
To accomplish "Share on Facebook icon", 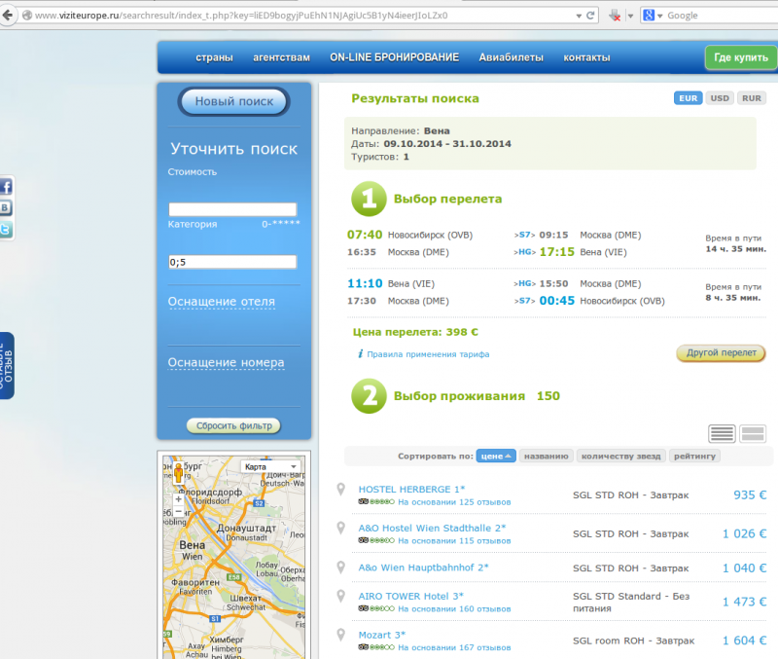I will (x=6, y=187).
